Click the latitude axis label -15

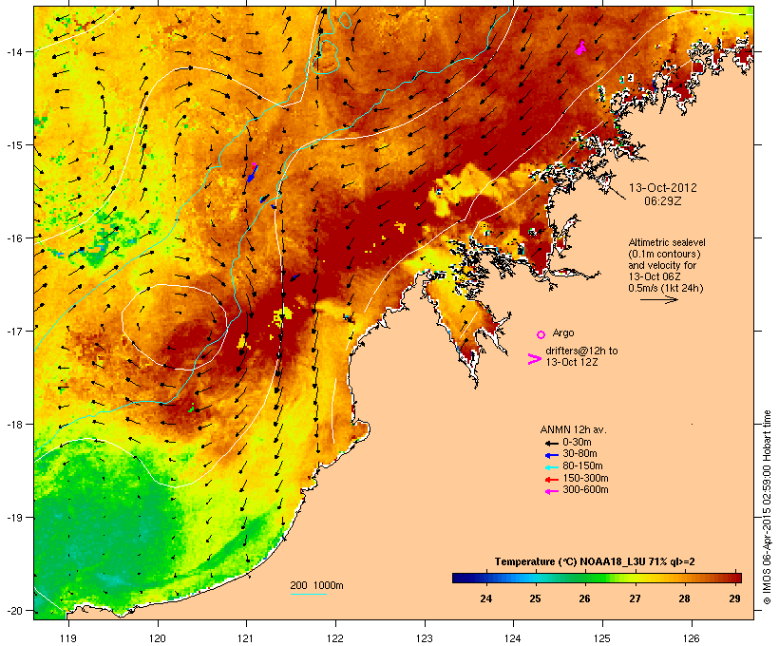(14, 145)
